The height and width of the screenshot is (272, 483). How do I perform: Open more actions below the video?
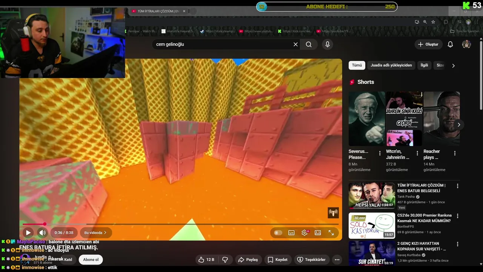click(337, 260)
